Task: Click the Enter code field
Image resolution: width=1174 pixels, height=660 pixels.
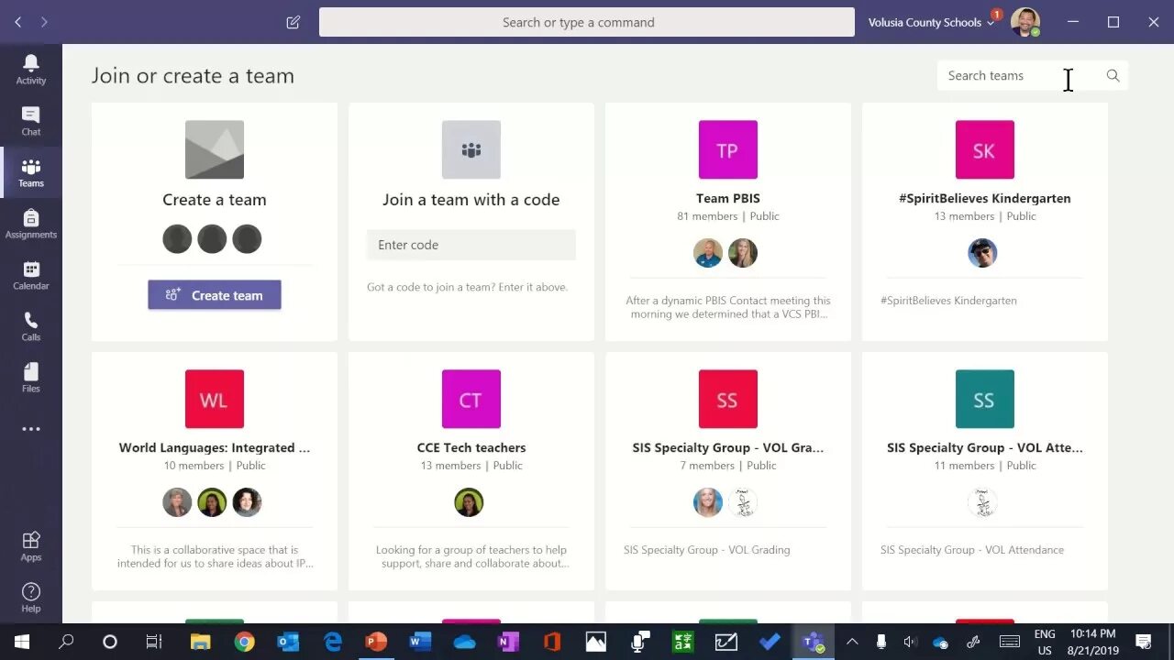Action: click(471, 245)
